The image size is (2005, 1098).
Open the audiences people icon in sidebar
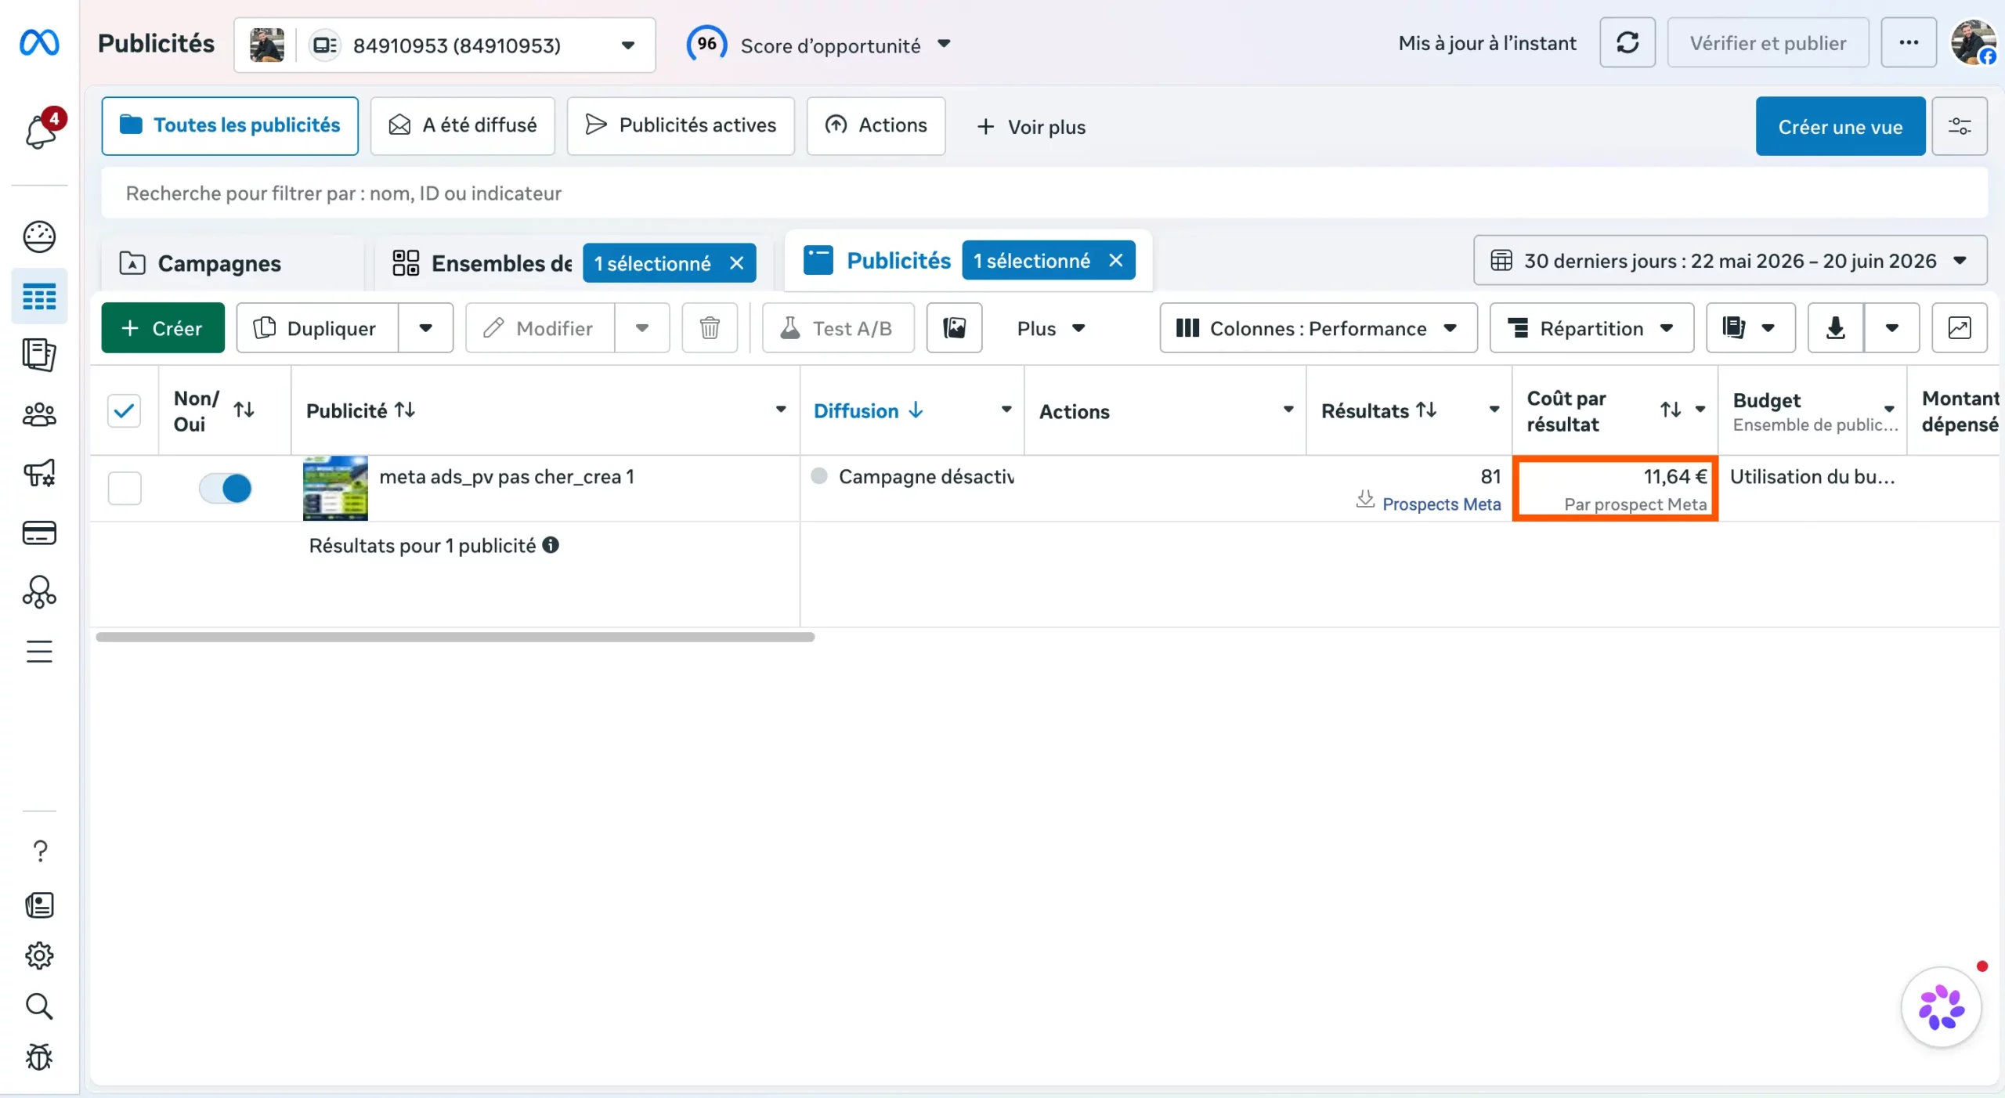pyautogui.click(x=39, y=414)
